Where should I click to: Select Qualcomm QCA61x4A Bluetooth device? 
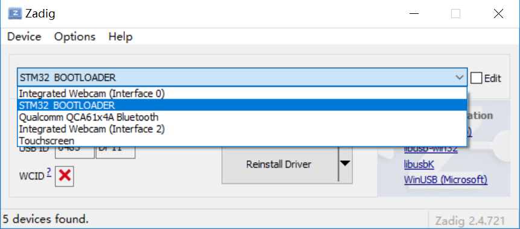pos(242,118)
